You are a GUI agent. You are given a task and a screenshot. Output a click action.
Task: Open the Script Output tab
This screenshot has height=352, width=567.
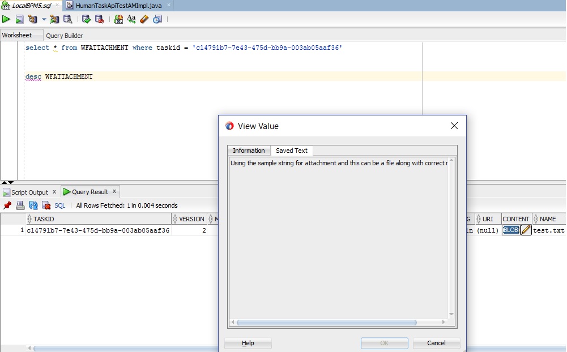pyautogui.click(x=29, y=192)
